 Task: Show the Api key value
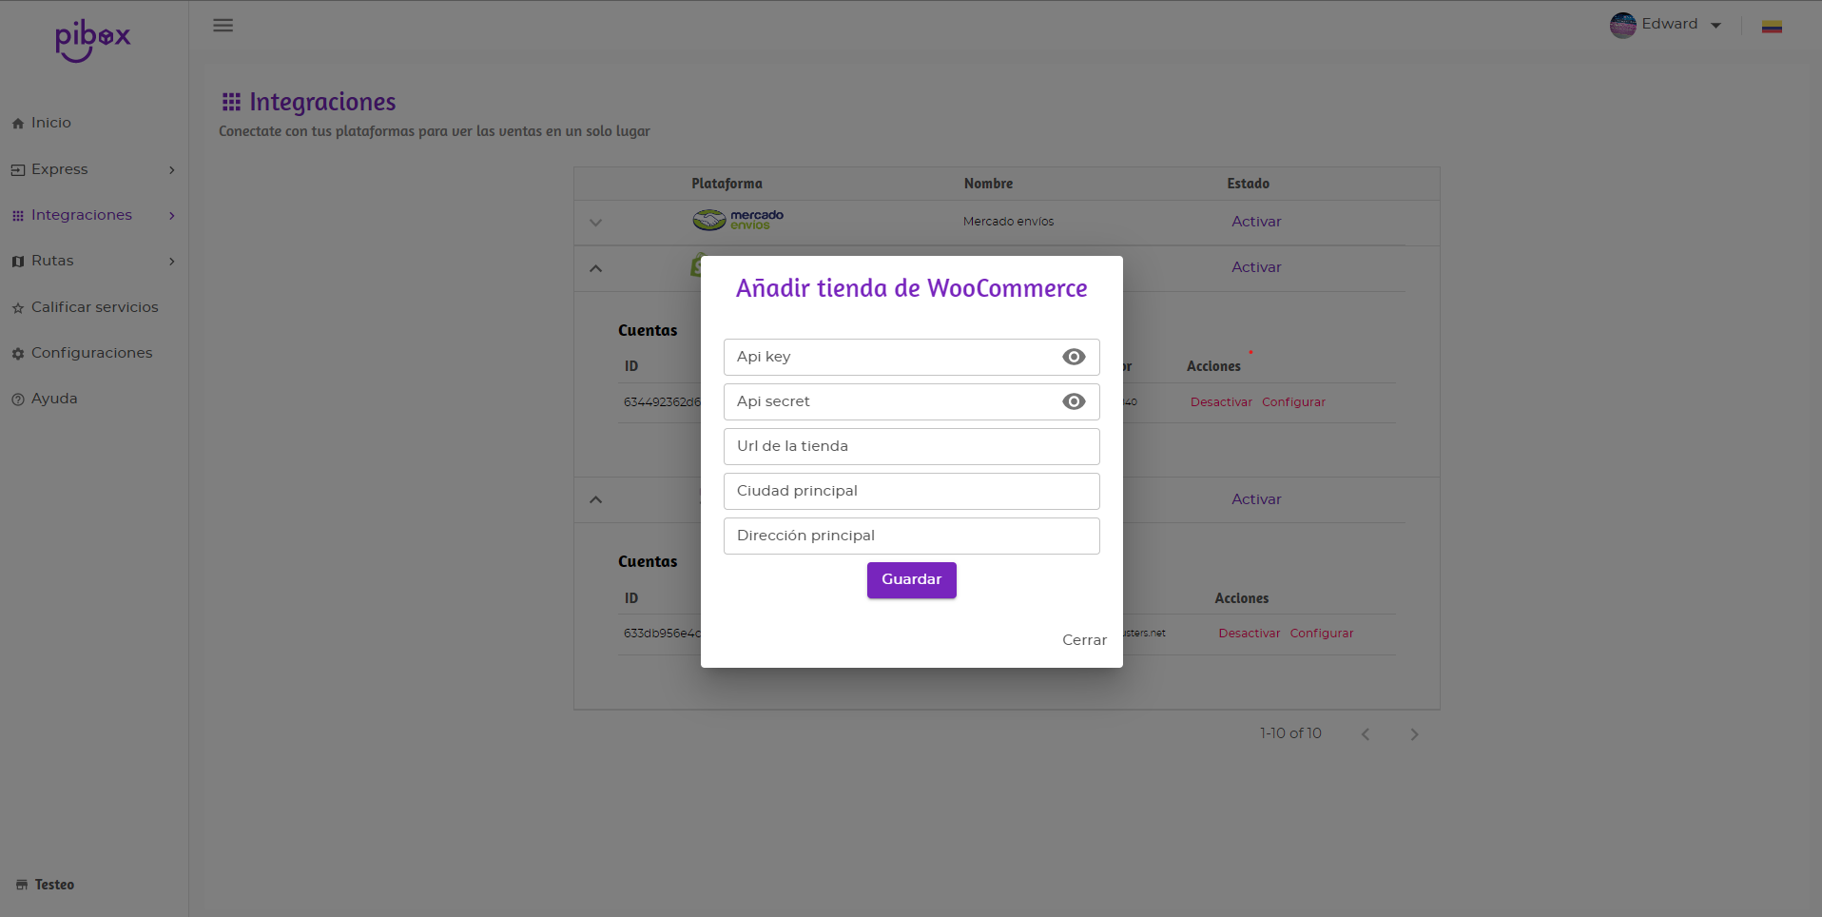pos(1074,357)
